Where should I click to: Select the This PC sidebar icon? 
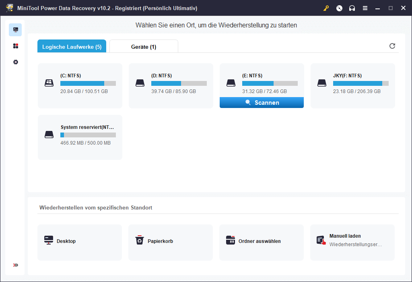(16, 30)
